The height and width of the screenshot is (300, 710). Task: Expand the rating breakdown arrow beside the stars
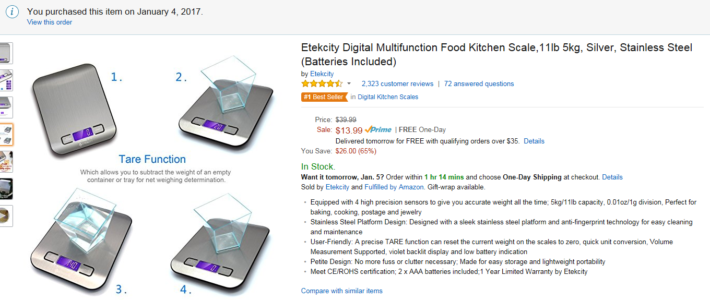349,83
